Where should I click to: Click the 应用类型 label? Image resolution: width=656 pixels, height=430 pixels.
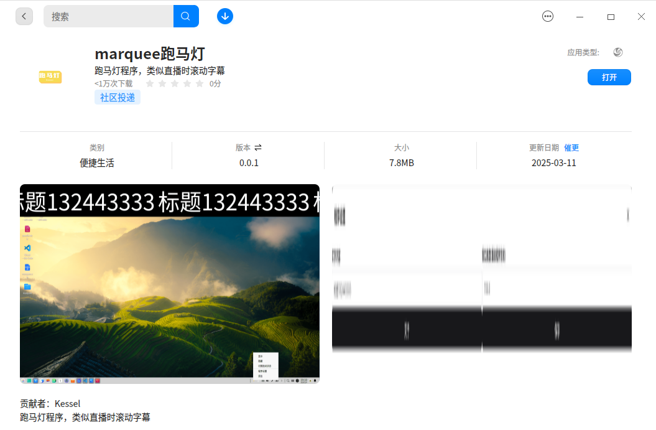coord(583,52)
